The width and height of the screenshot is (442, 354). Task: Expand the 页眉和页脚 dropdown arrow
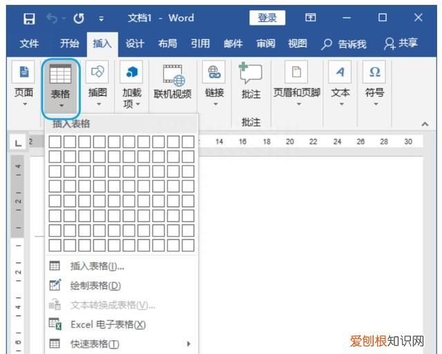click(x=299, y=104)
